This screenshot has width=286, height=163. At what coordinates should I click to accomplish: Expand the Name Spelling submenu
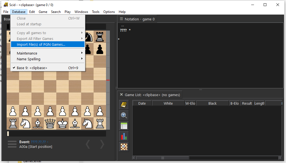pos(48,59)
